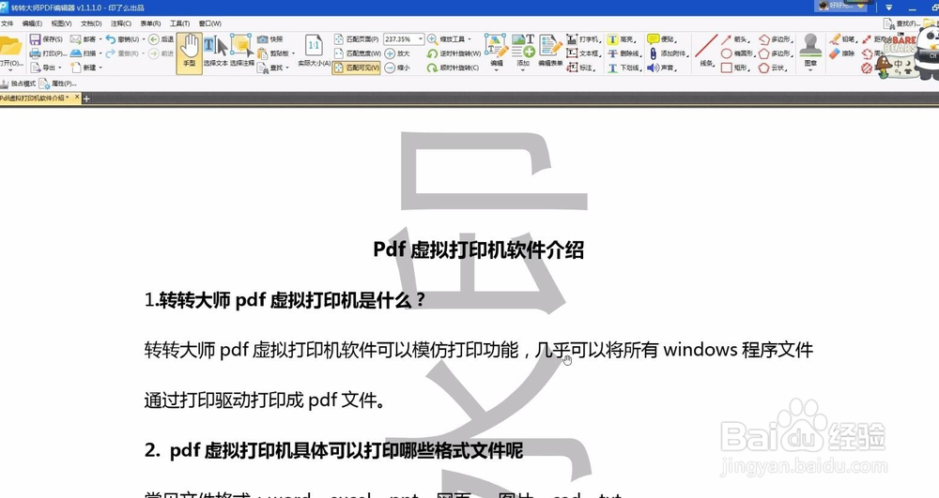Screen dimensions: 939x498
Task: Select the 铅笔 pencil tool
Action: point(844,38)
